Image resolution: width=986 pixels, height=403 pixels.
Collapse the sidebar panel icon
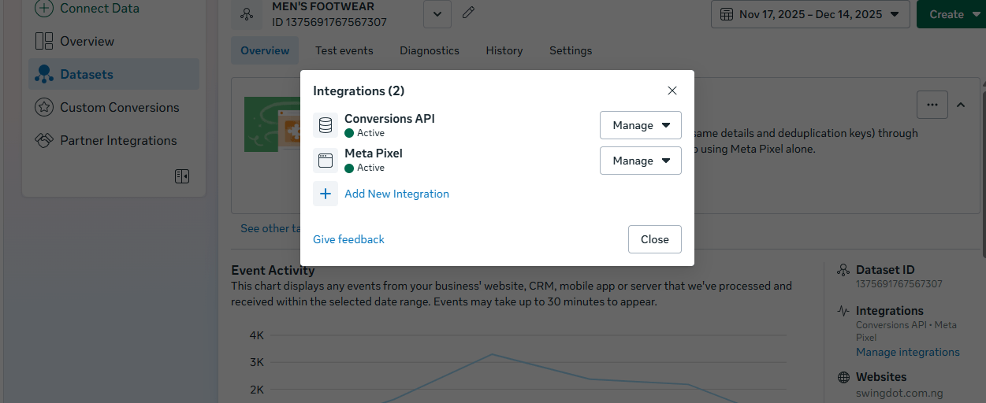(x=182, y=176)
